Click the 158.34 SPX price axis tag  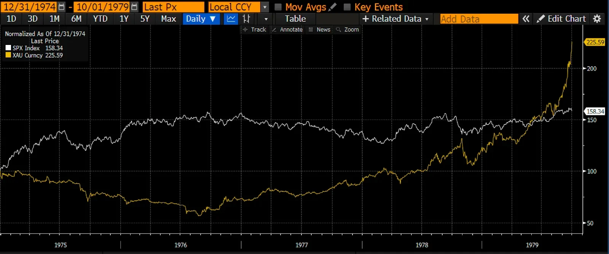pos(595,111)
